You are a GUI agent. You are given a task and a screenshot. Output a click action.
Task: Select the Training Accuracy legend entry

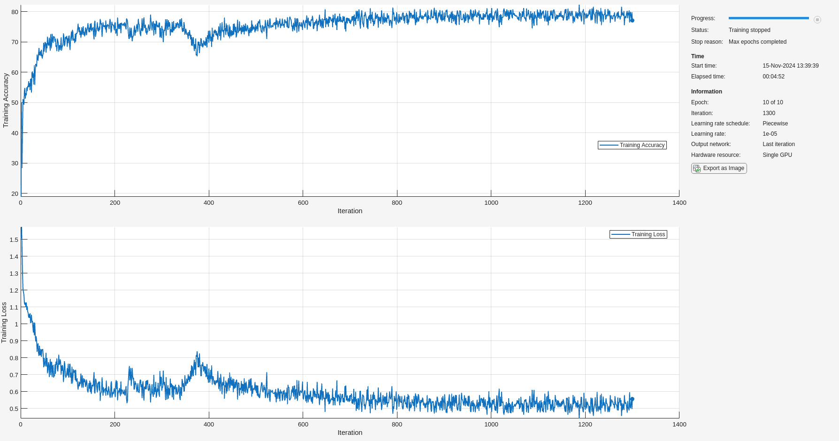[632, 145]
